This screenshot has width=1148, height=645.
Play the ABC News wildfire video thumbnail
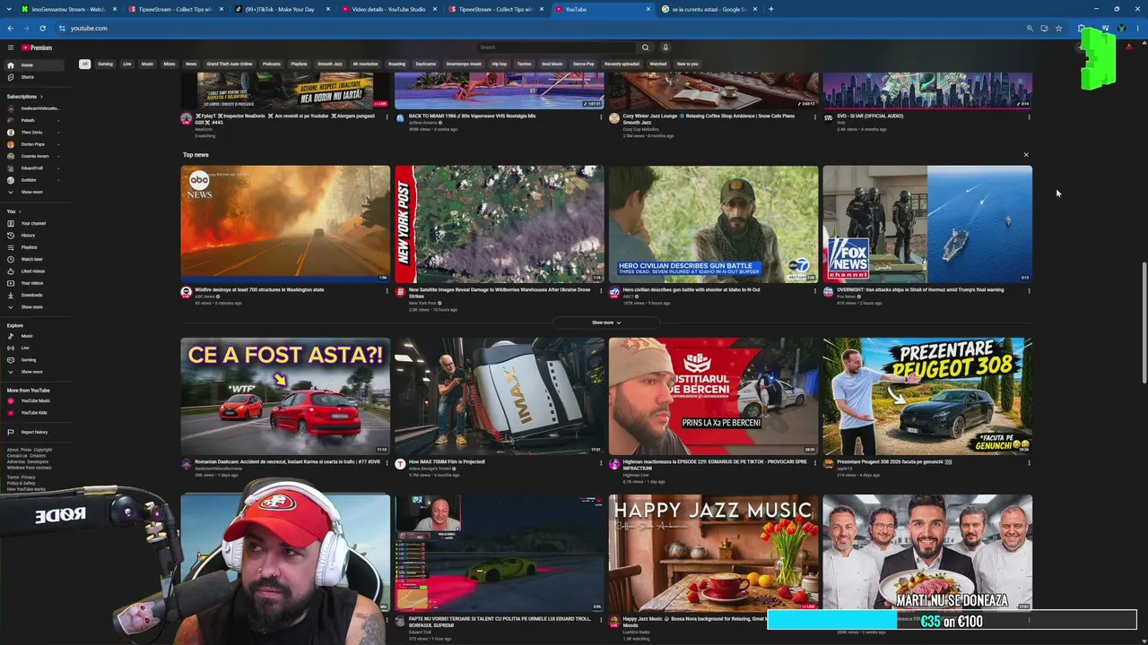[x=285, y=224]
